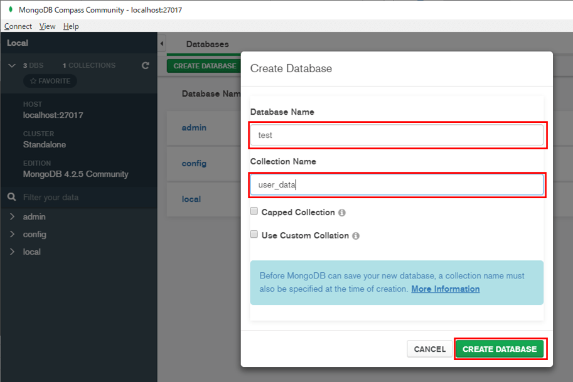Mark connection as Favorite with star button
The image size is (573, 382).
[x=50, y=81]
